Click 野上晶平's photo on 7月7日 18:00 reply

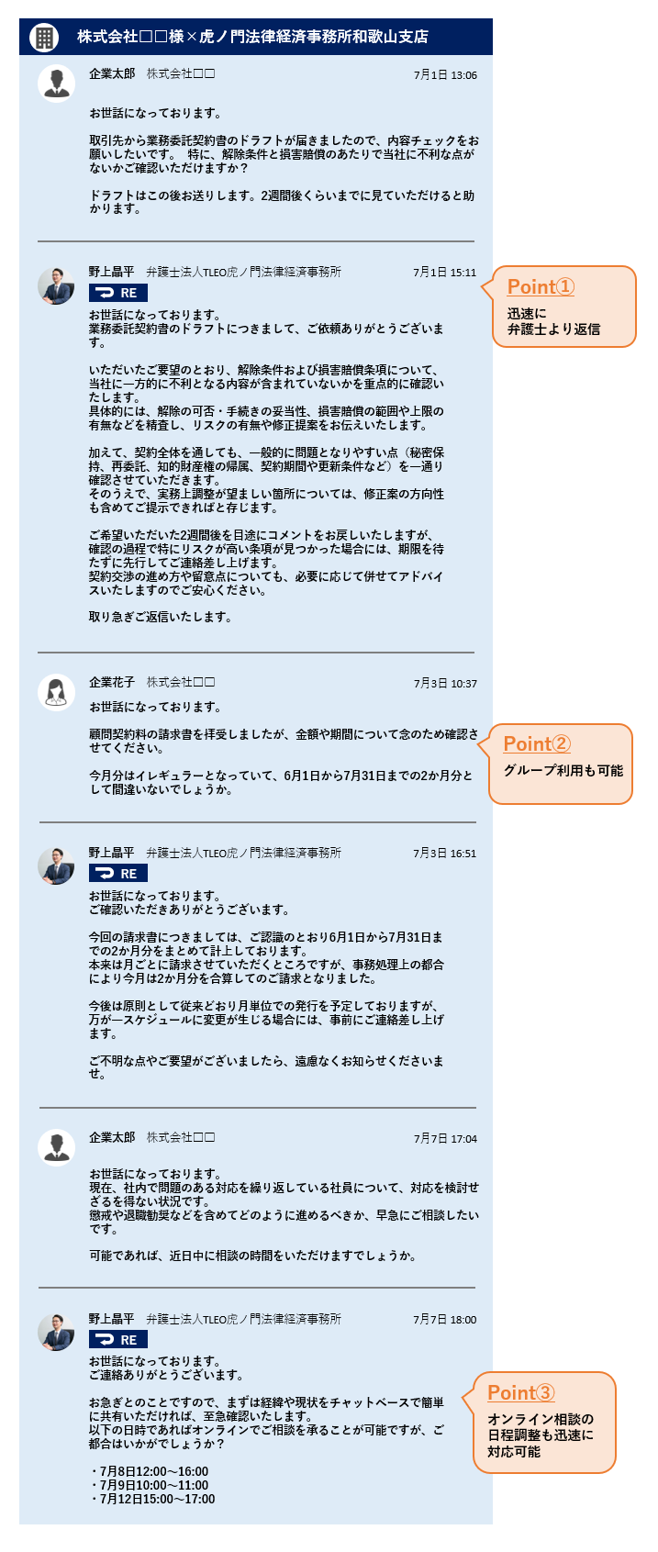pos(56,1333)
